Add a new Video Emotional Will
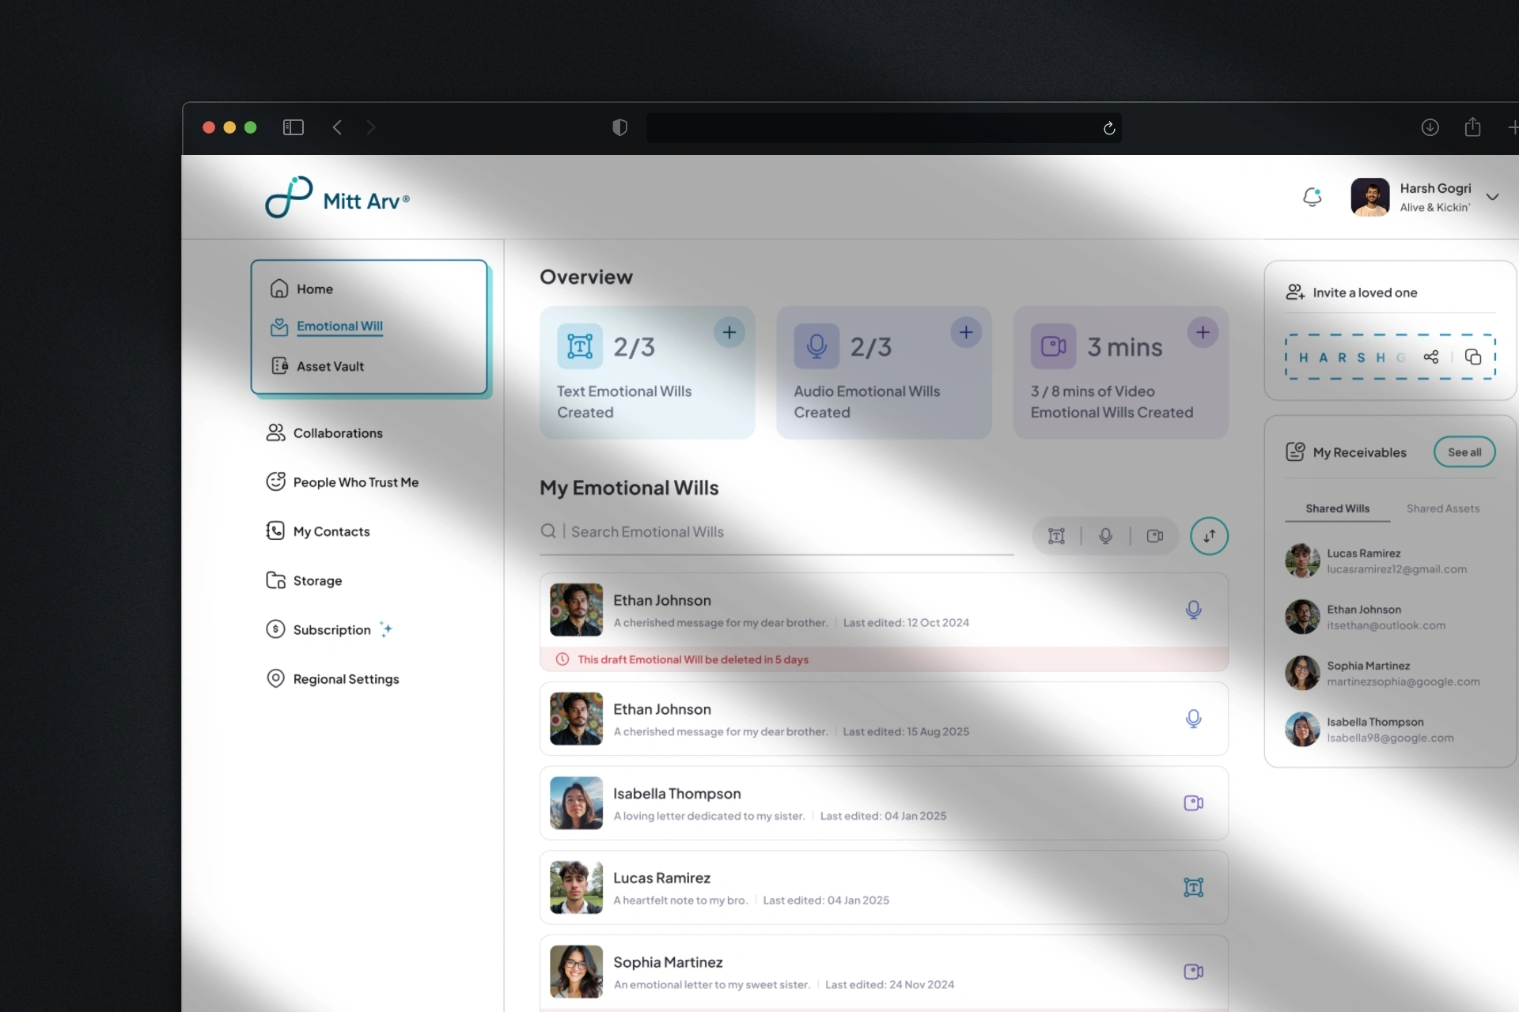 tap(1202, 333)
